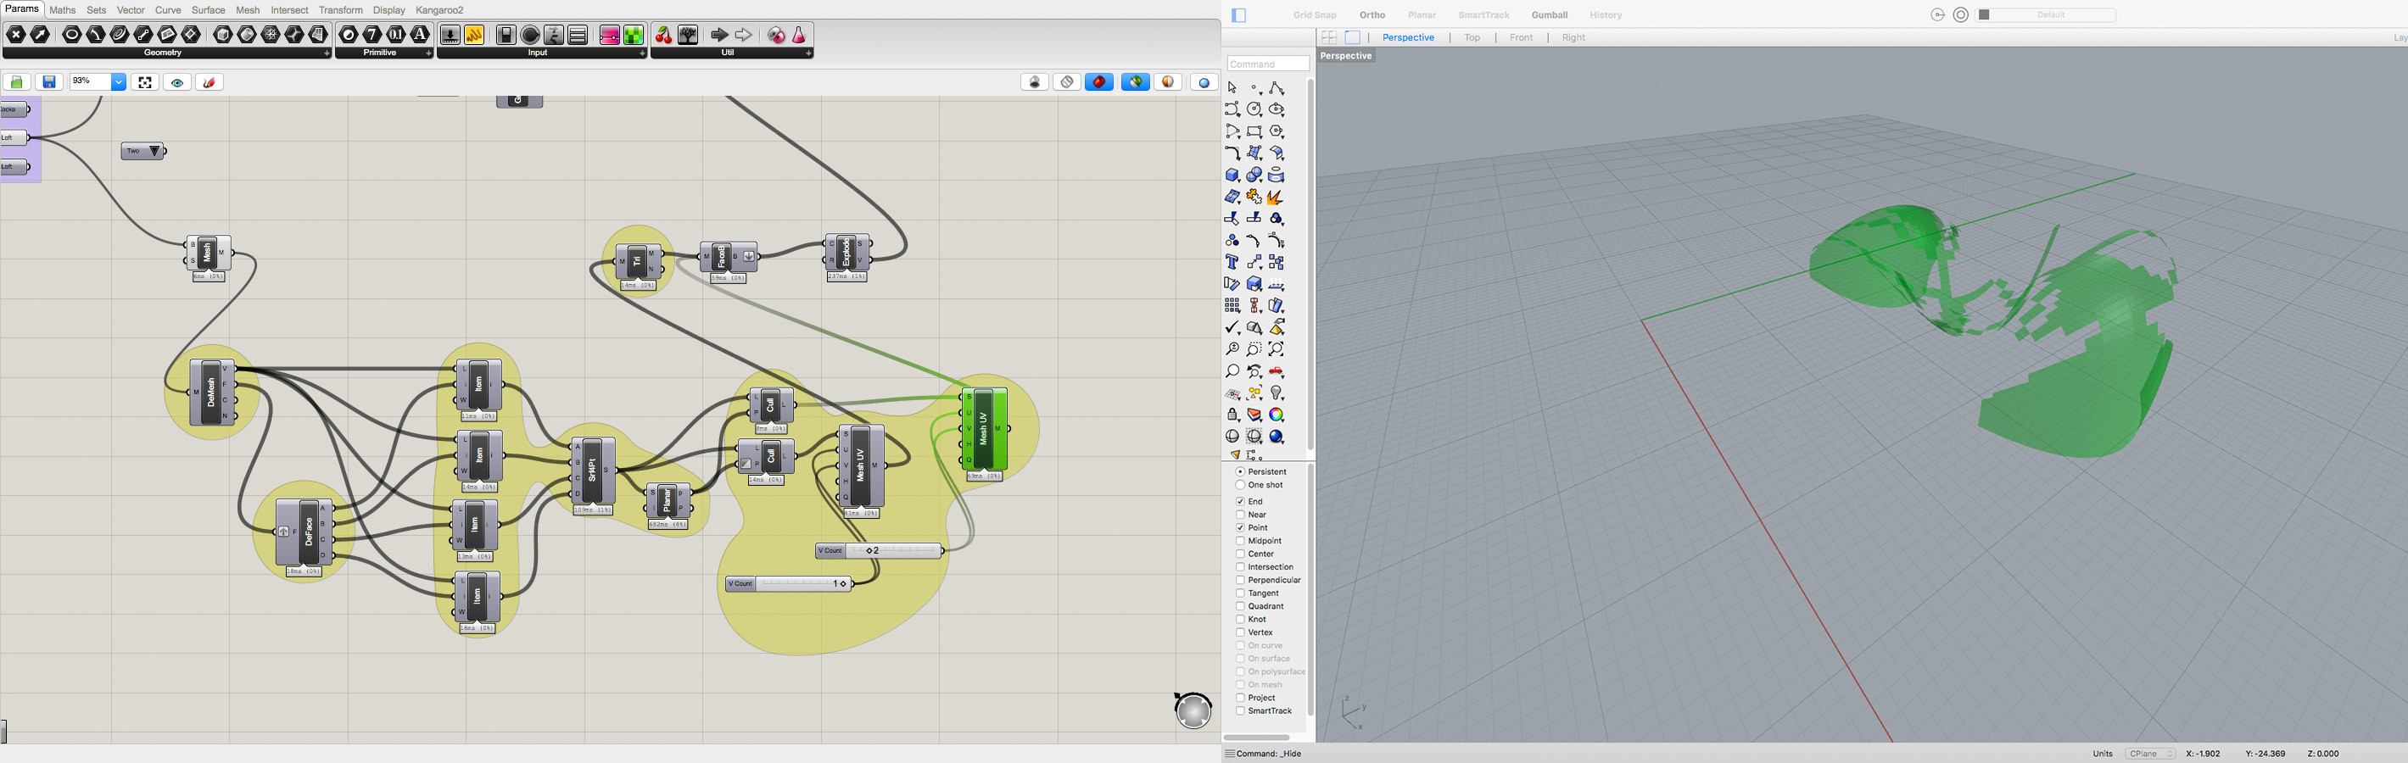Select the pointer tool in Rhino toolbar
This screenshot has height=763, width=2408.
(x=1233, y=88)
